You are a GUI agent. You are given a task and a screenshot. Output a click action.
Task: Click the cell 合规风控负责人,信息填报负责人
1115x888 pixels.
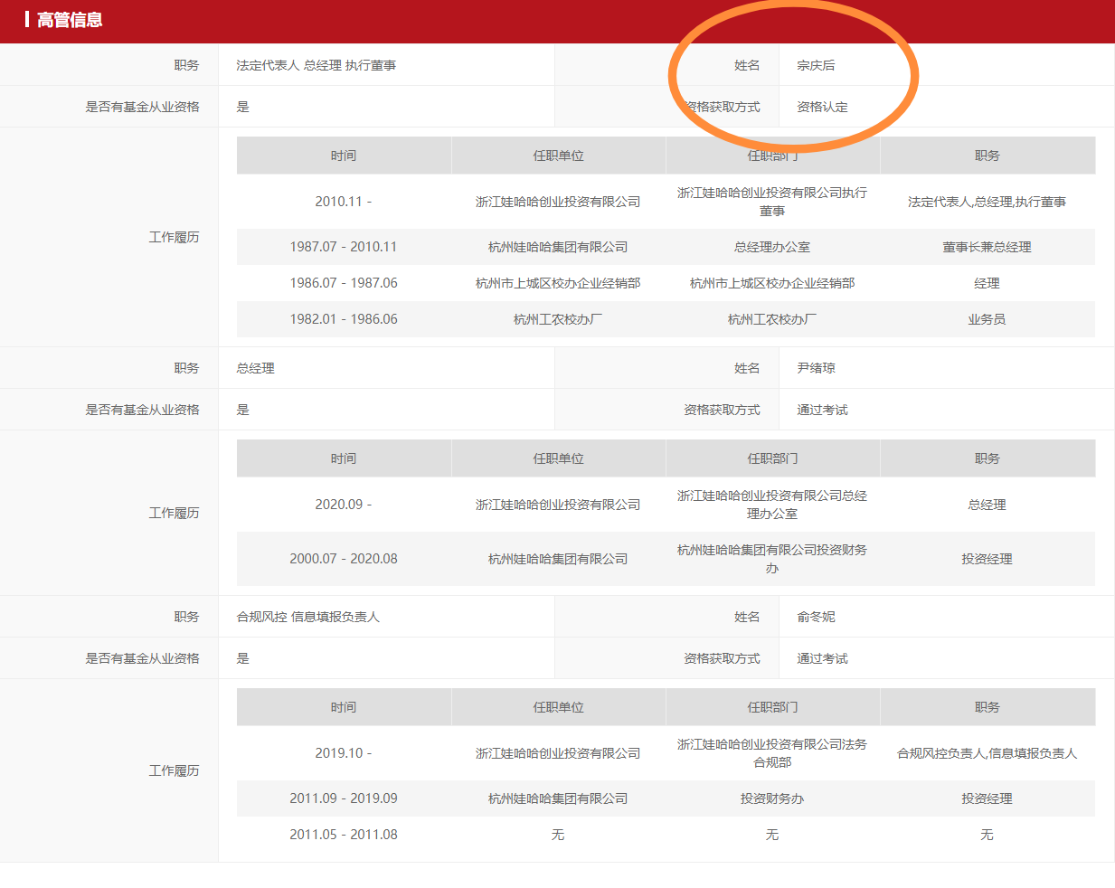pyautogui.click(x=987, y=753)
